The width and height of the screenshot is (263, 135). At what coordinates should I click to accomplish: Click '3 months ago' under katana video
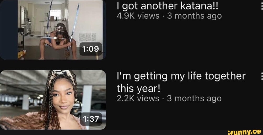(x=194, y=16)
